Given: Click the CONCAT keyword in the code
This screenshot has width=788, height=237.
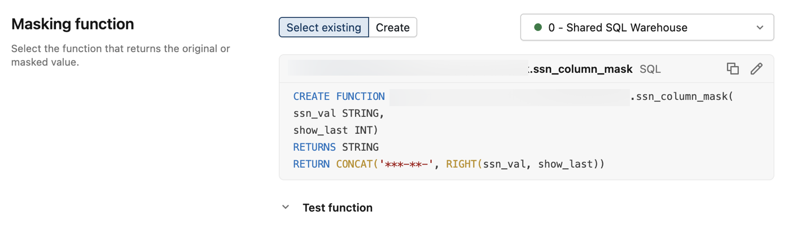Looking at the screenshot, I should point(354,164).
